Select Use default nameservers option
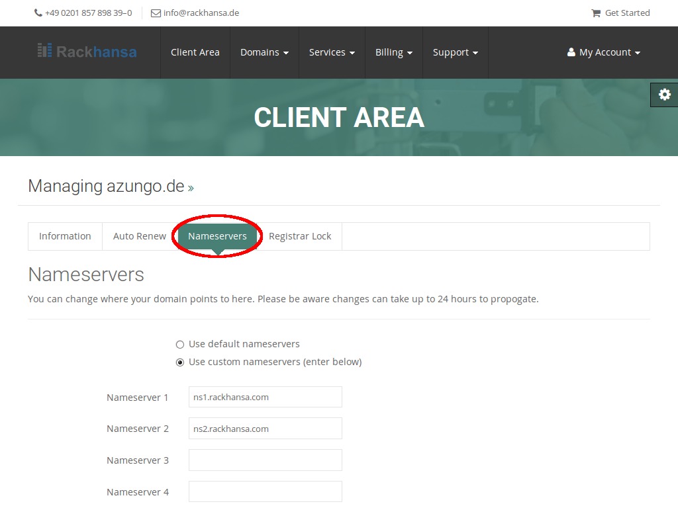 pos(180,344)
